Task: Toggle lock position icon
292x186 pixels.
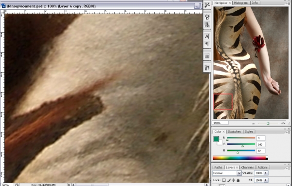Action: pyautogui.click(x=233, y=180)
